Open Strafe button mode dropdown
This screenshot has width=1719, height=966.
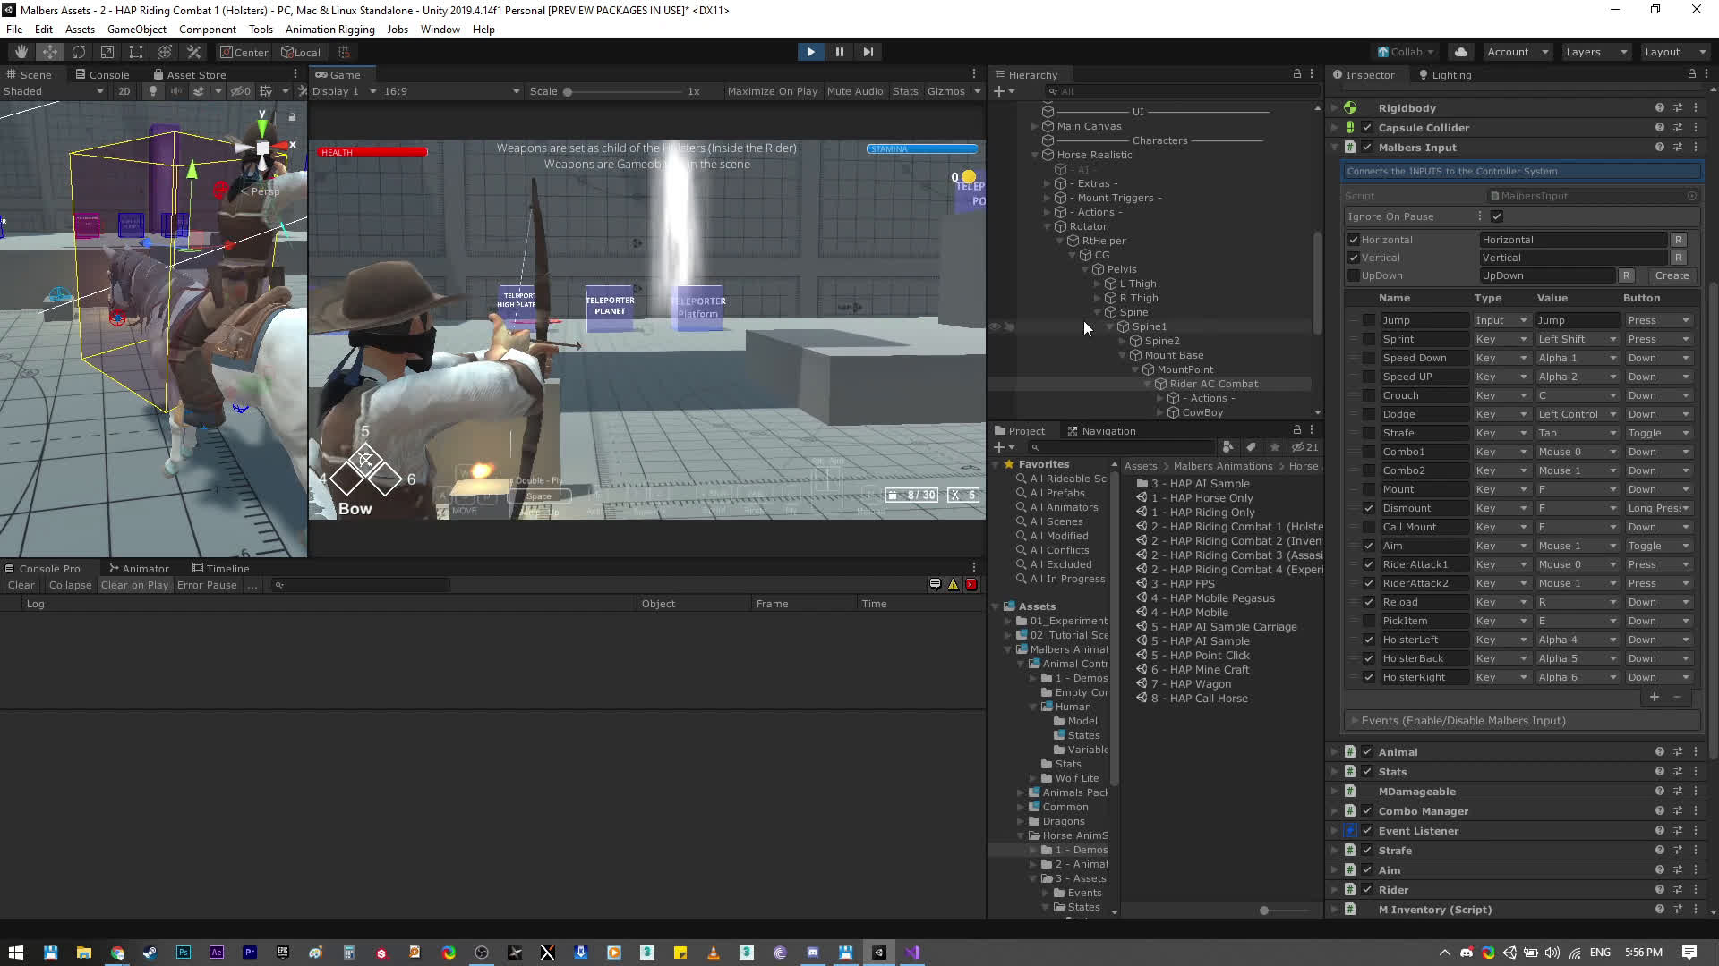pos(1658,433)
